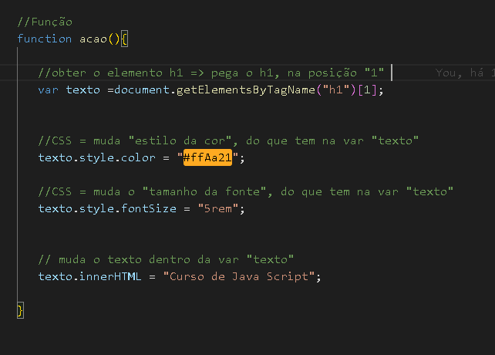
Task: Click "texto.innerHTML" property
Action: tap(89, 276)
